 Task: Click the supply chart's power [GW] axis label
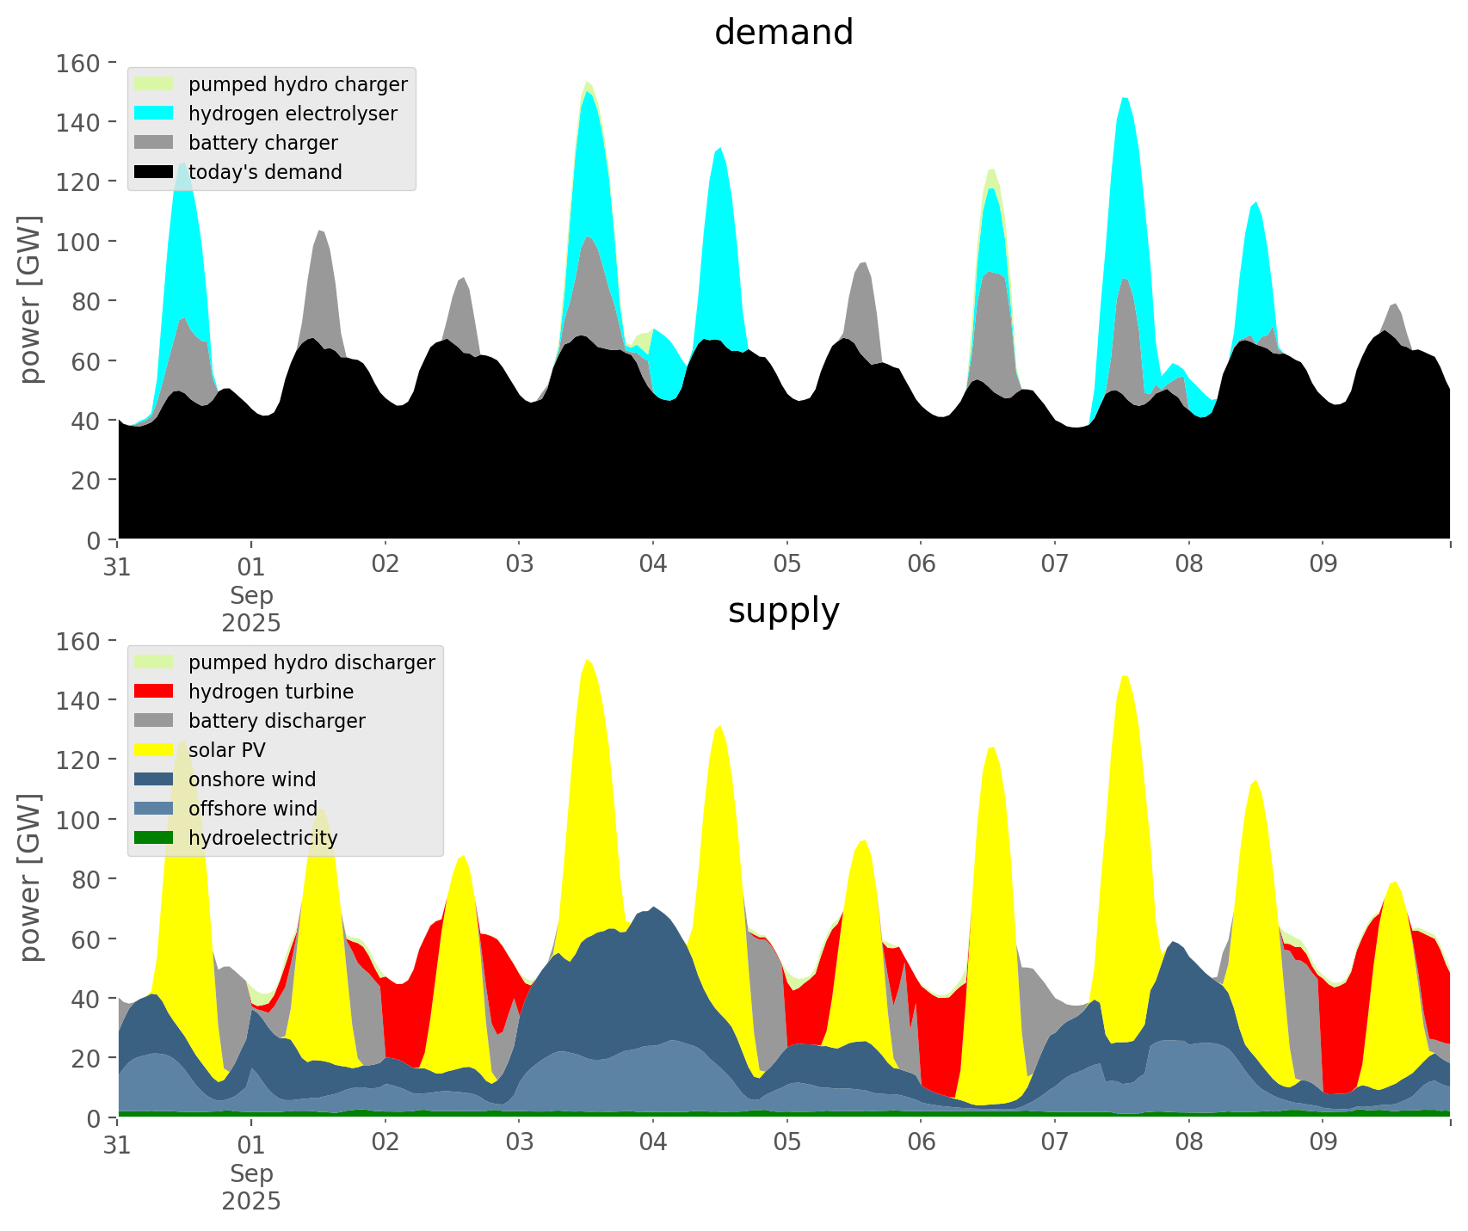30,877
